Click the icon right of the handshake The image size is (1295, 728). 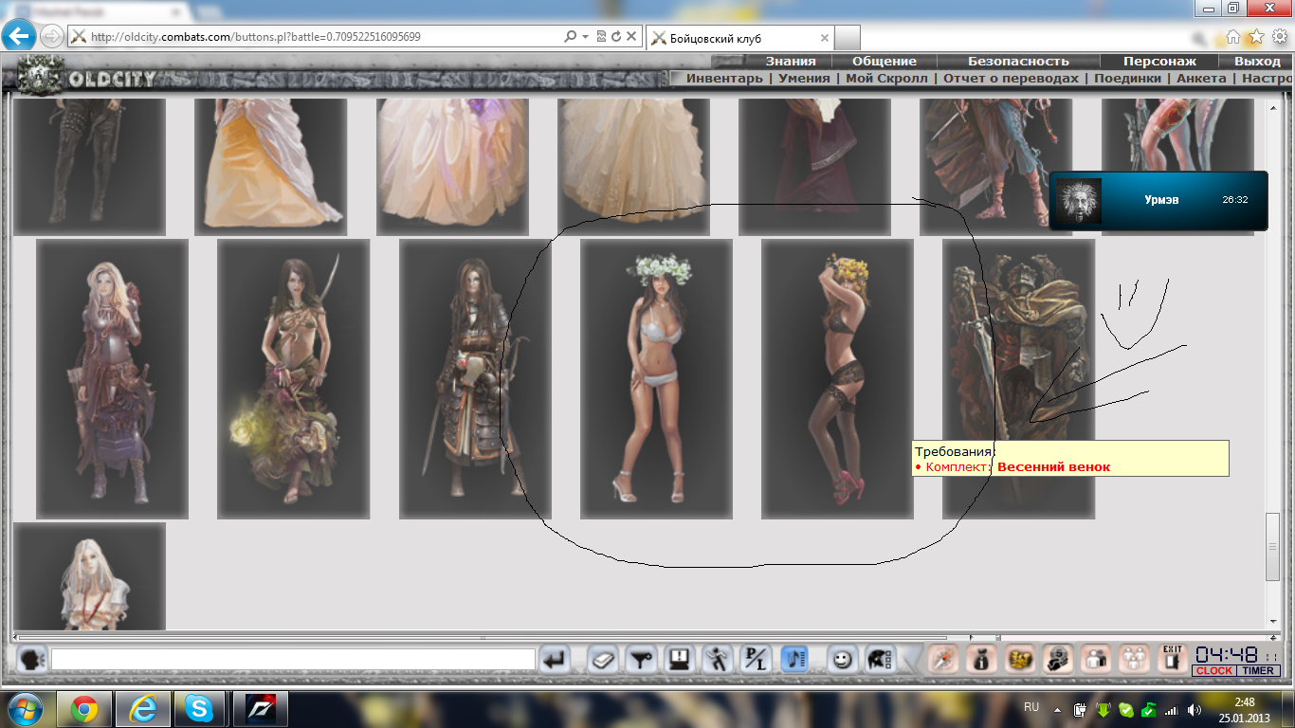[1058, 659]
